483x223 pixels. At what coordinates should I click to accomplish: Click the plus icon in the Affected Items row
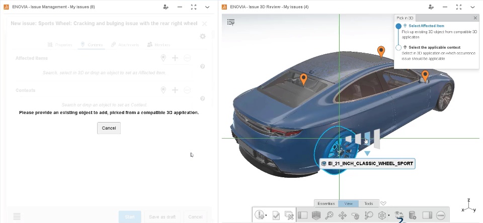[x=175, y=58]
